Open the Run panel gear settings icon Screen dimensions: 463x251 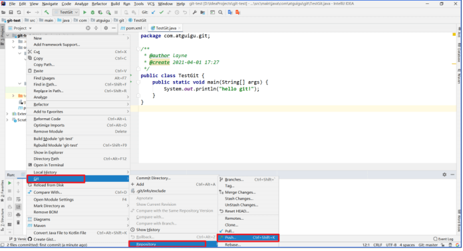click(x=444, y=175)
